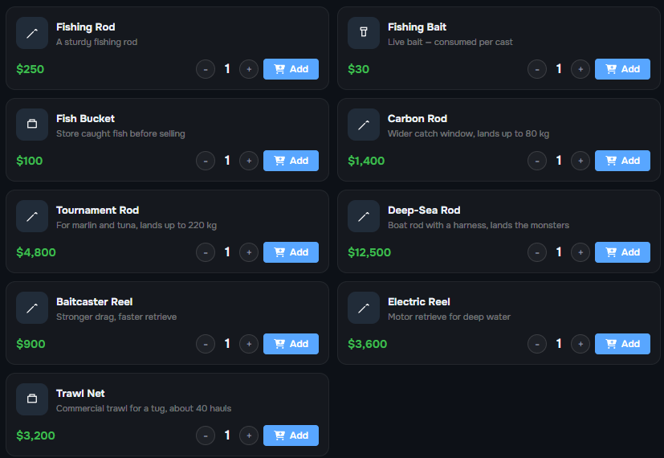Click the Trawl Net item icon
Screen dimensions: 664x458
[32, 399]
